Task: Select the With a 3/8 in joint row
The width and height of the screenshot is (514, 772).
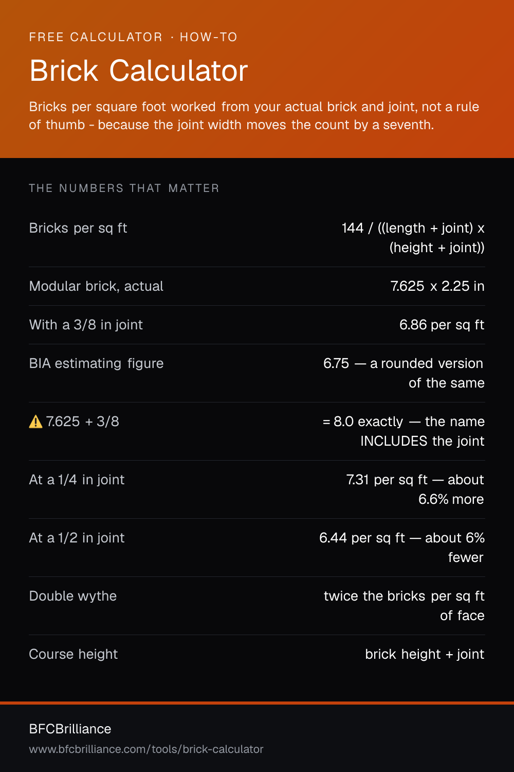Action: [x=257, y=325]
